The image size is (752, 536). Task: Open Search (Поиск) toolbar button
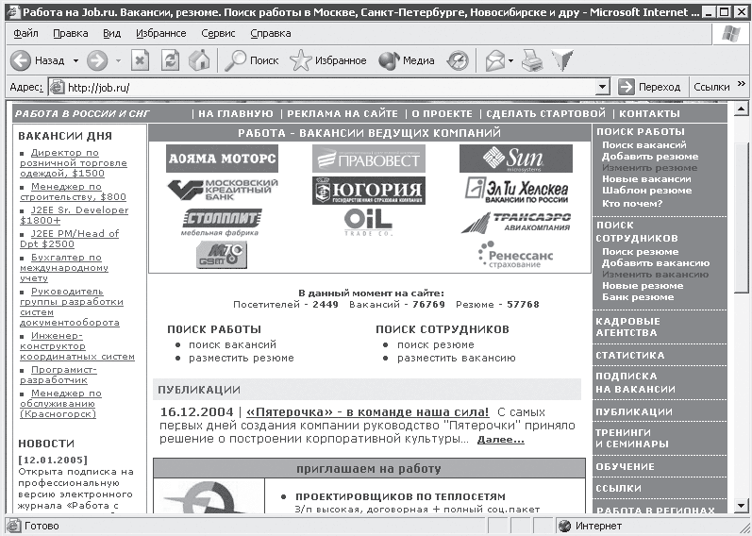click(x=250, y=60)
